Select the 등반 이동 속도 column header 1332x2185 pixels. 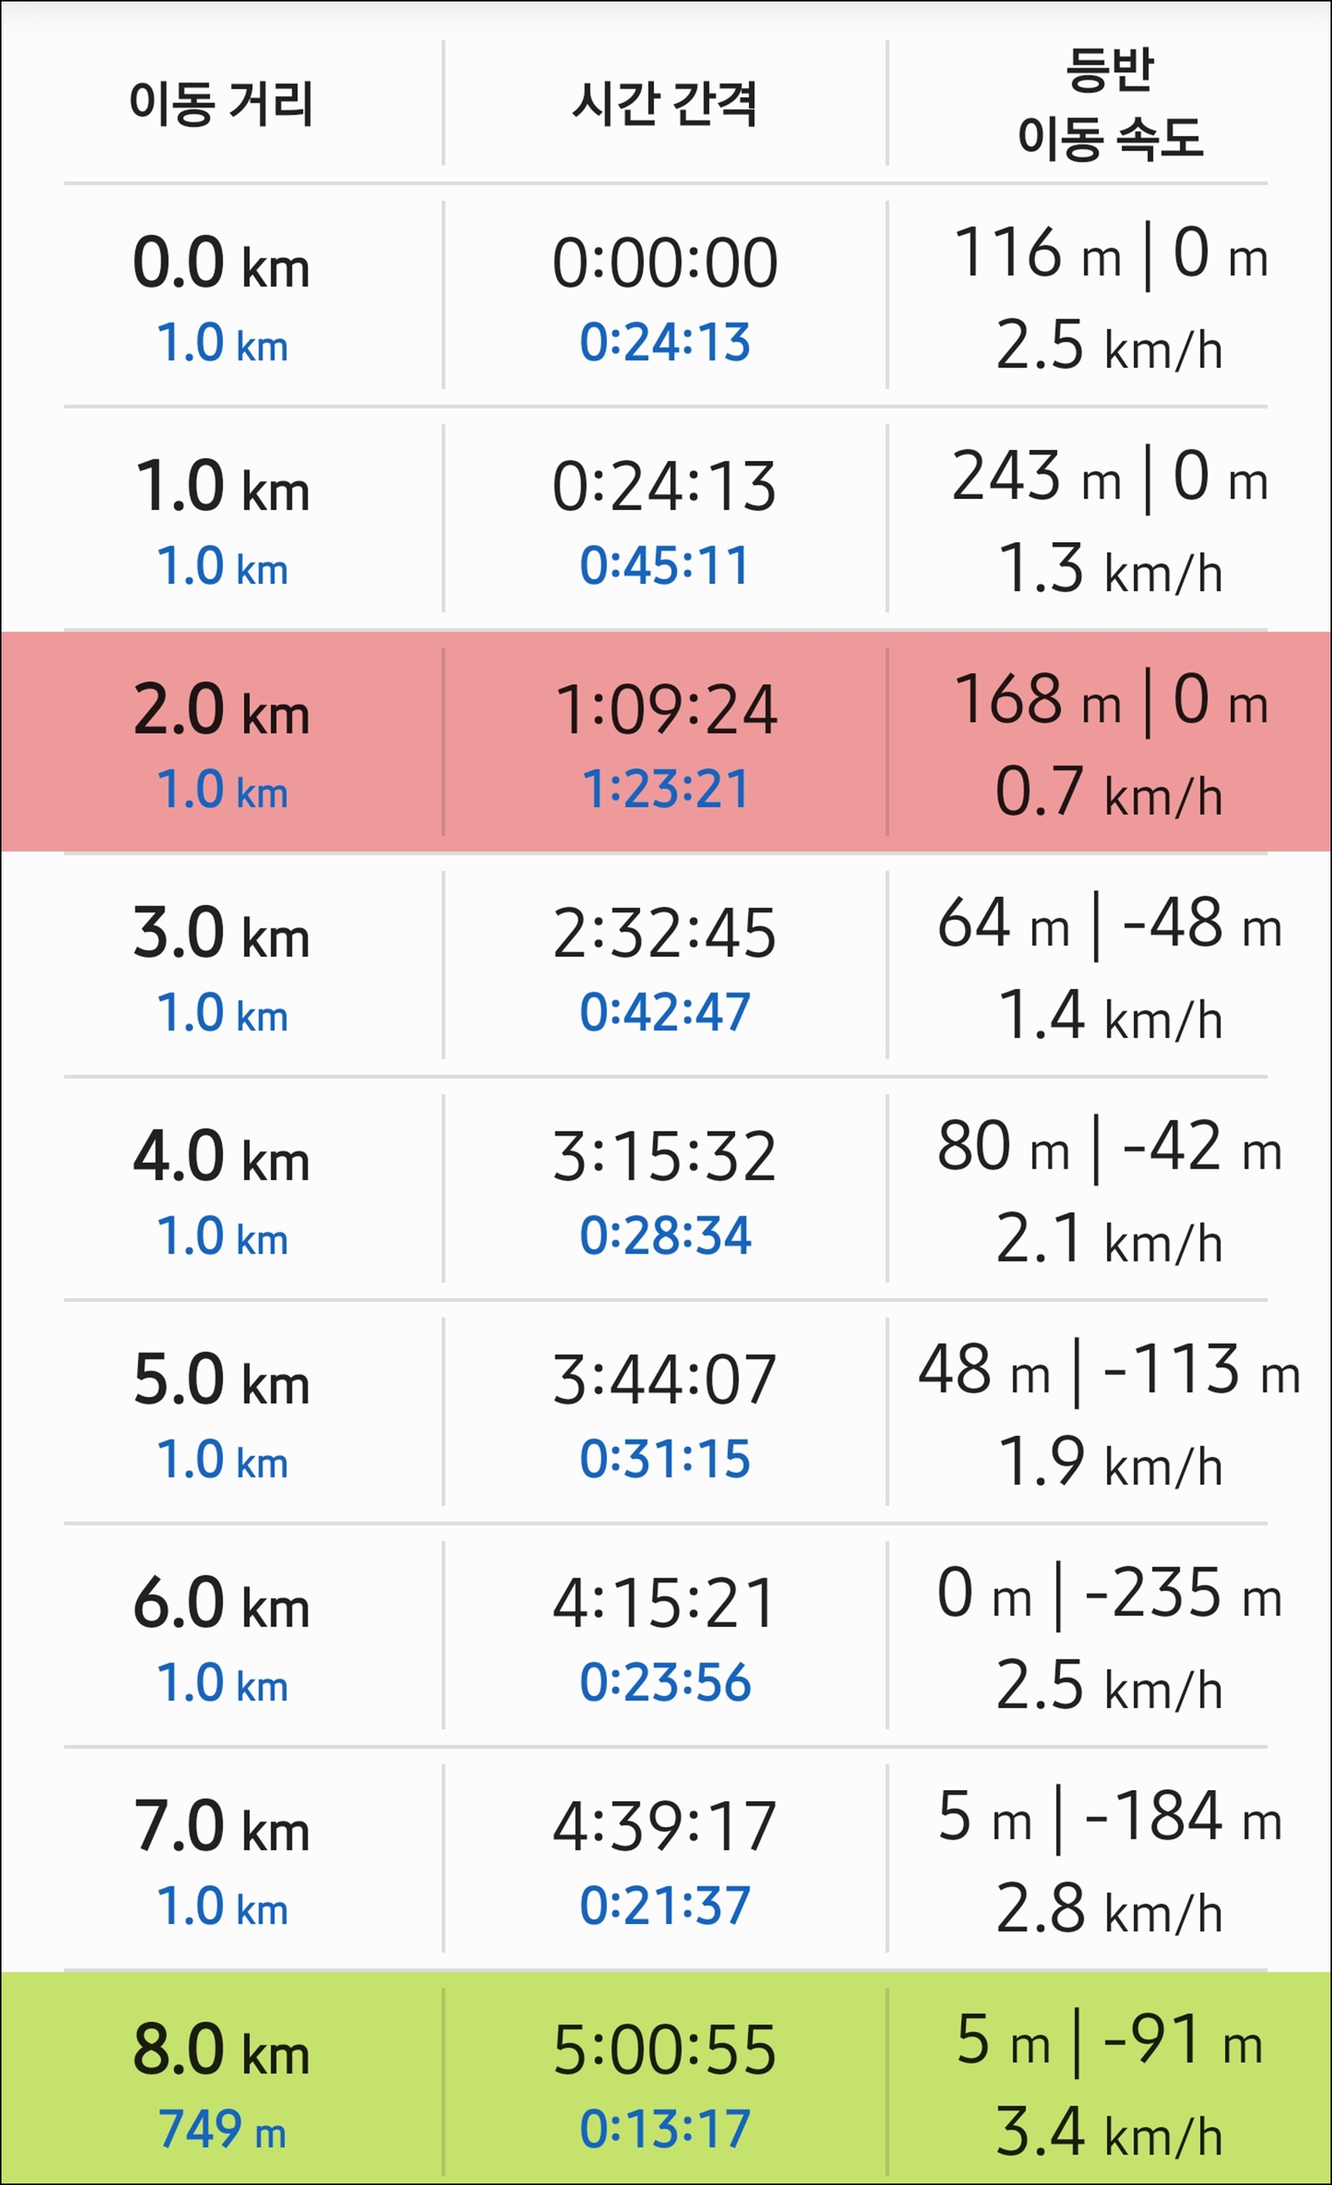(1110, 103)
